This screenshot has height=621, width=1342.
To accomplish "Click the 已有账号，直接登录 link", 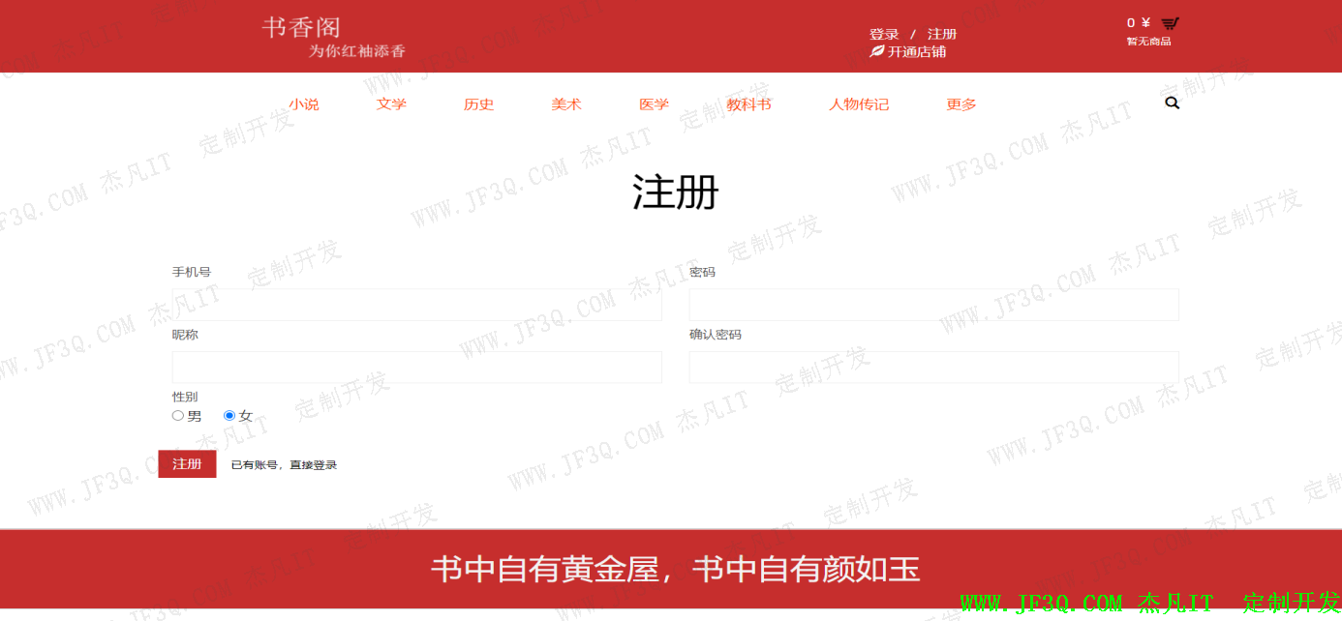I will [284, 465].
